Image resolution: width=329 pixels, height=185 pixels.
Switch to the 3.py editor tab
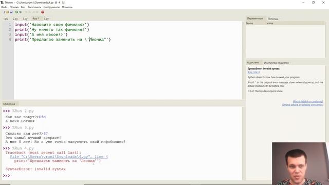25,18
